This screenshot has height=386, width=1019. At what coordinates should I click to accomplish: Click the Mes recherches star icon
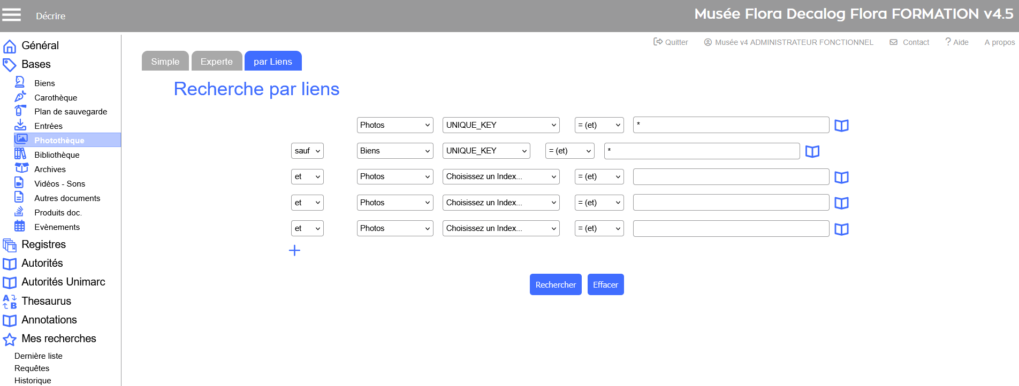tap(10, 339)
